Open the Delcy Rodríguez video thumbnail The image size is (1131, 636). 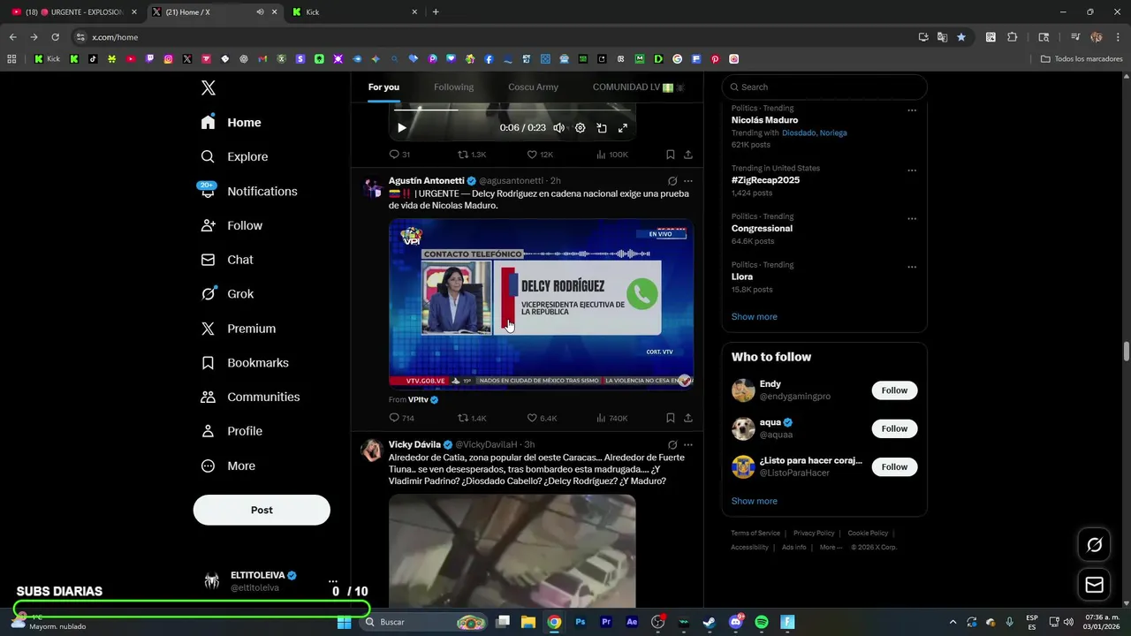point(541,303)
